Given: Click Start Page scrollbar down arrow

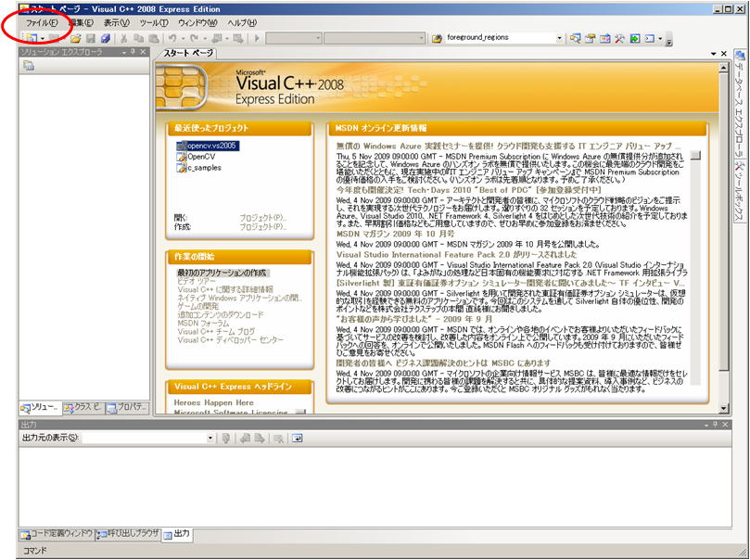Looking at the screenshot, I should (724, 408).
